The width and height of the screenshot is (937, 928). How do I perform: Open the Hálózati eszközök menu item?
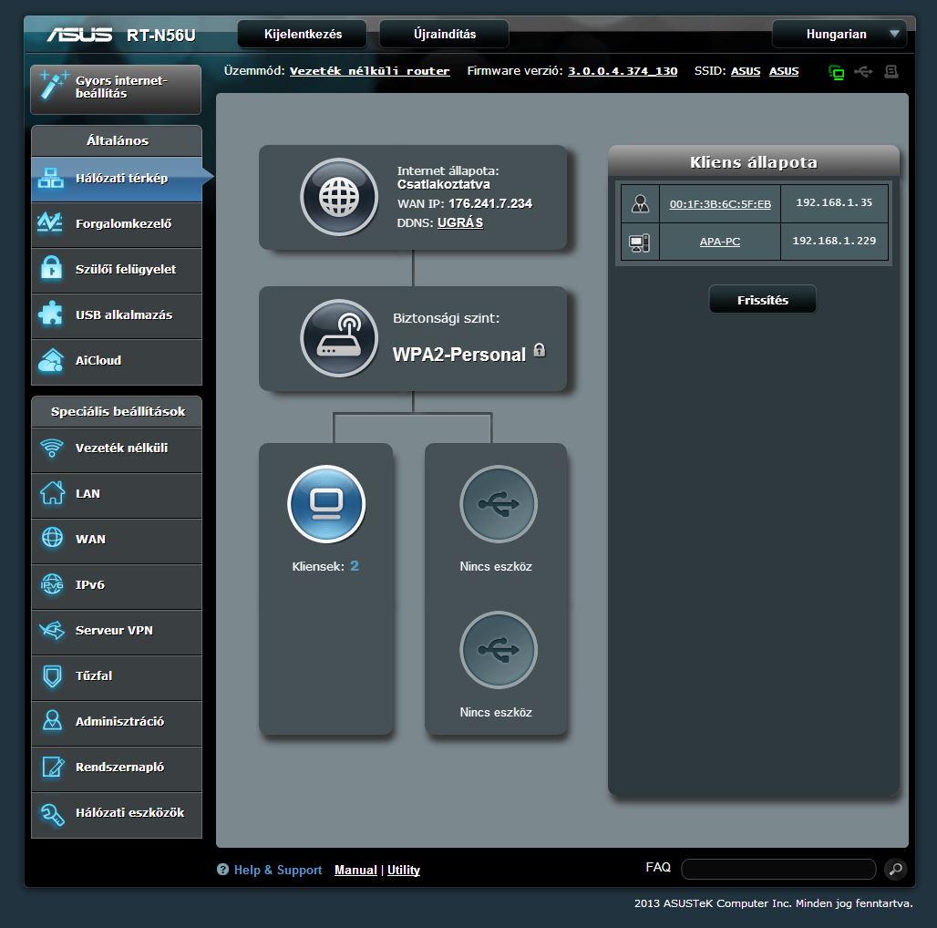pos(117,814)
